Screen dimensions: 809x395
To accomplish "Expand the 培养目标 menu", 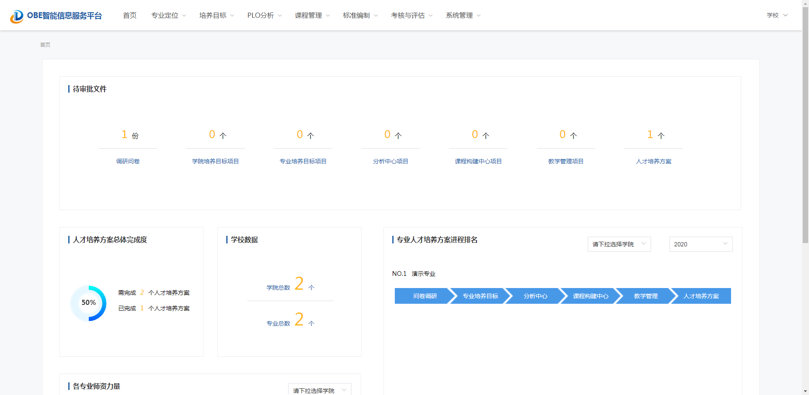I will coord(217,16).
